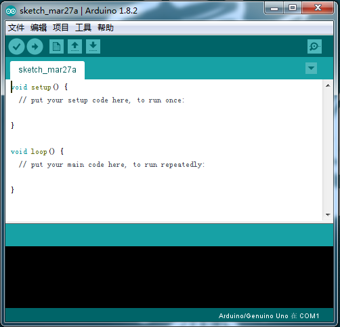Click the editor scrollbar up arrow

coord(328,85)
